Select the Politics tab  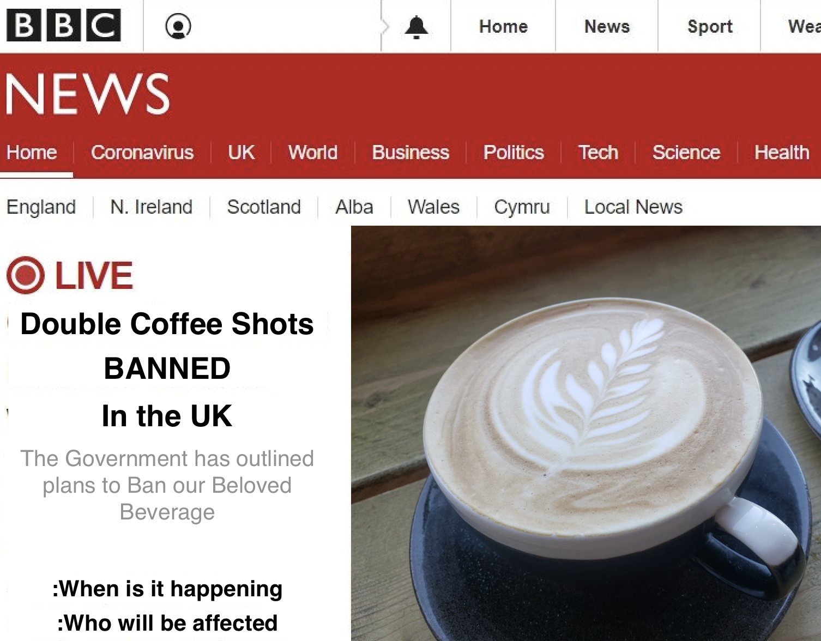coord(514,152)
